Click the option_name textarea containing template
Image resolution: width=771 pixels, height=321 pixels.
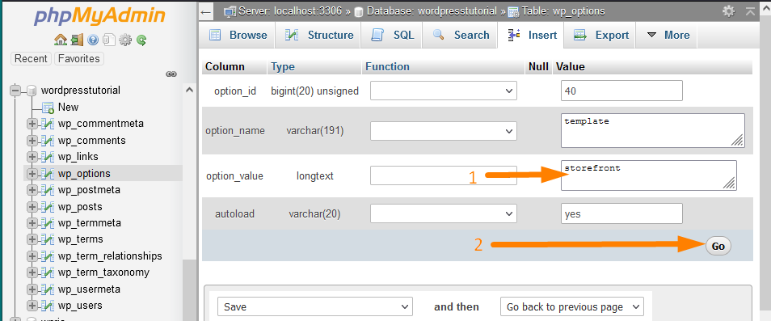coord(652,130)
